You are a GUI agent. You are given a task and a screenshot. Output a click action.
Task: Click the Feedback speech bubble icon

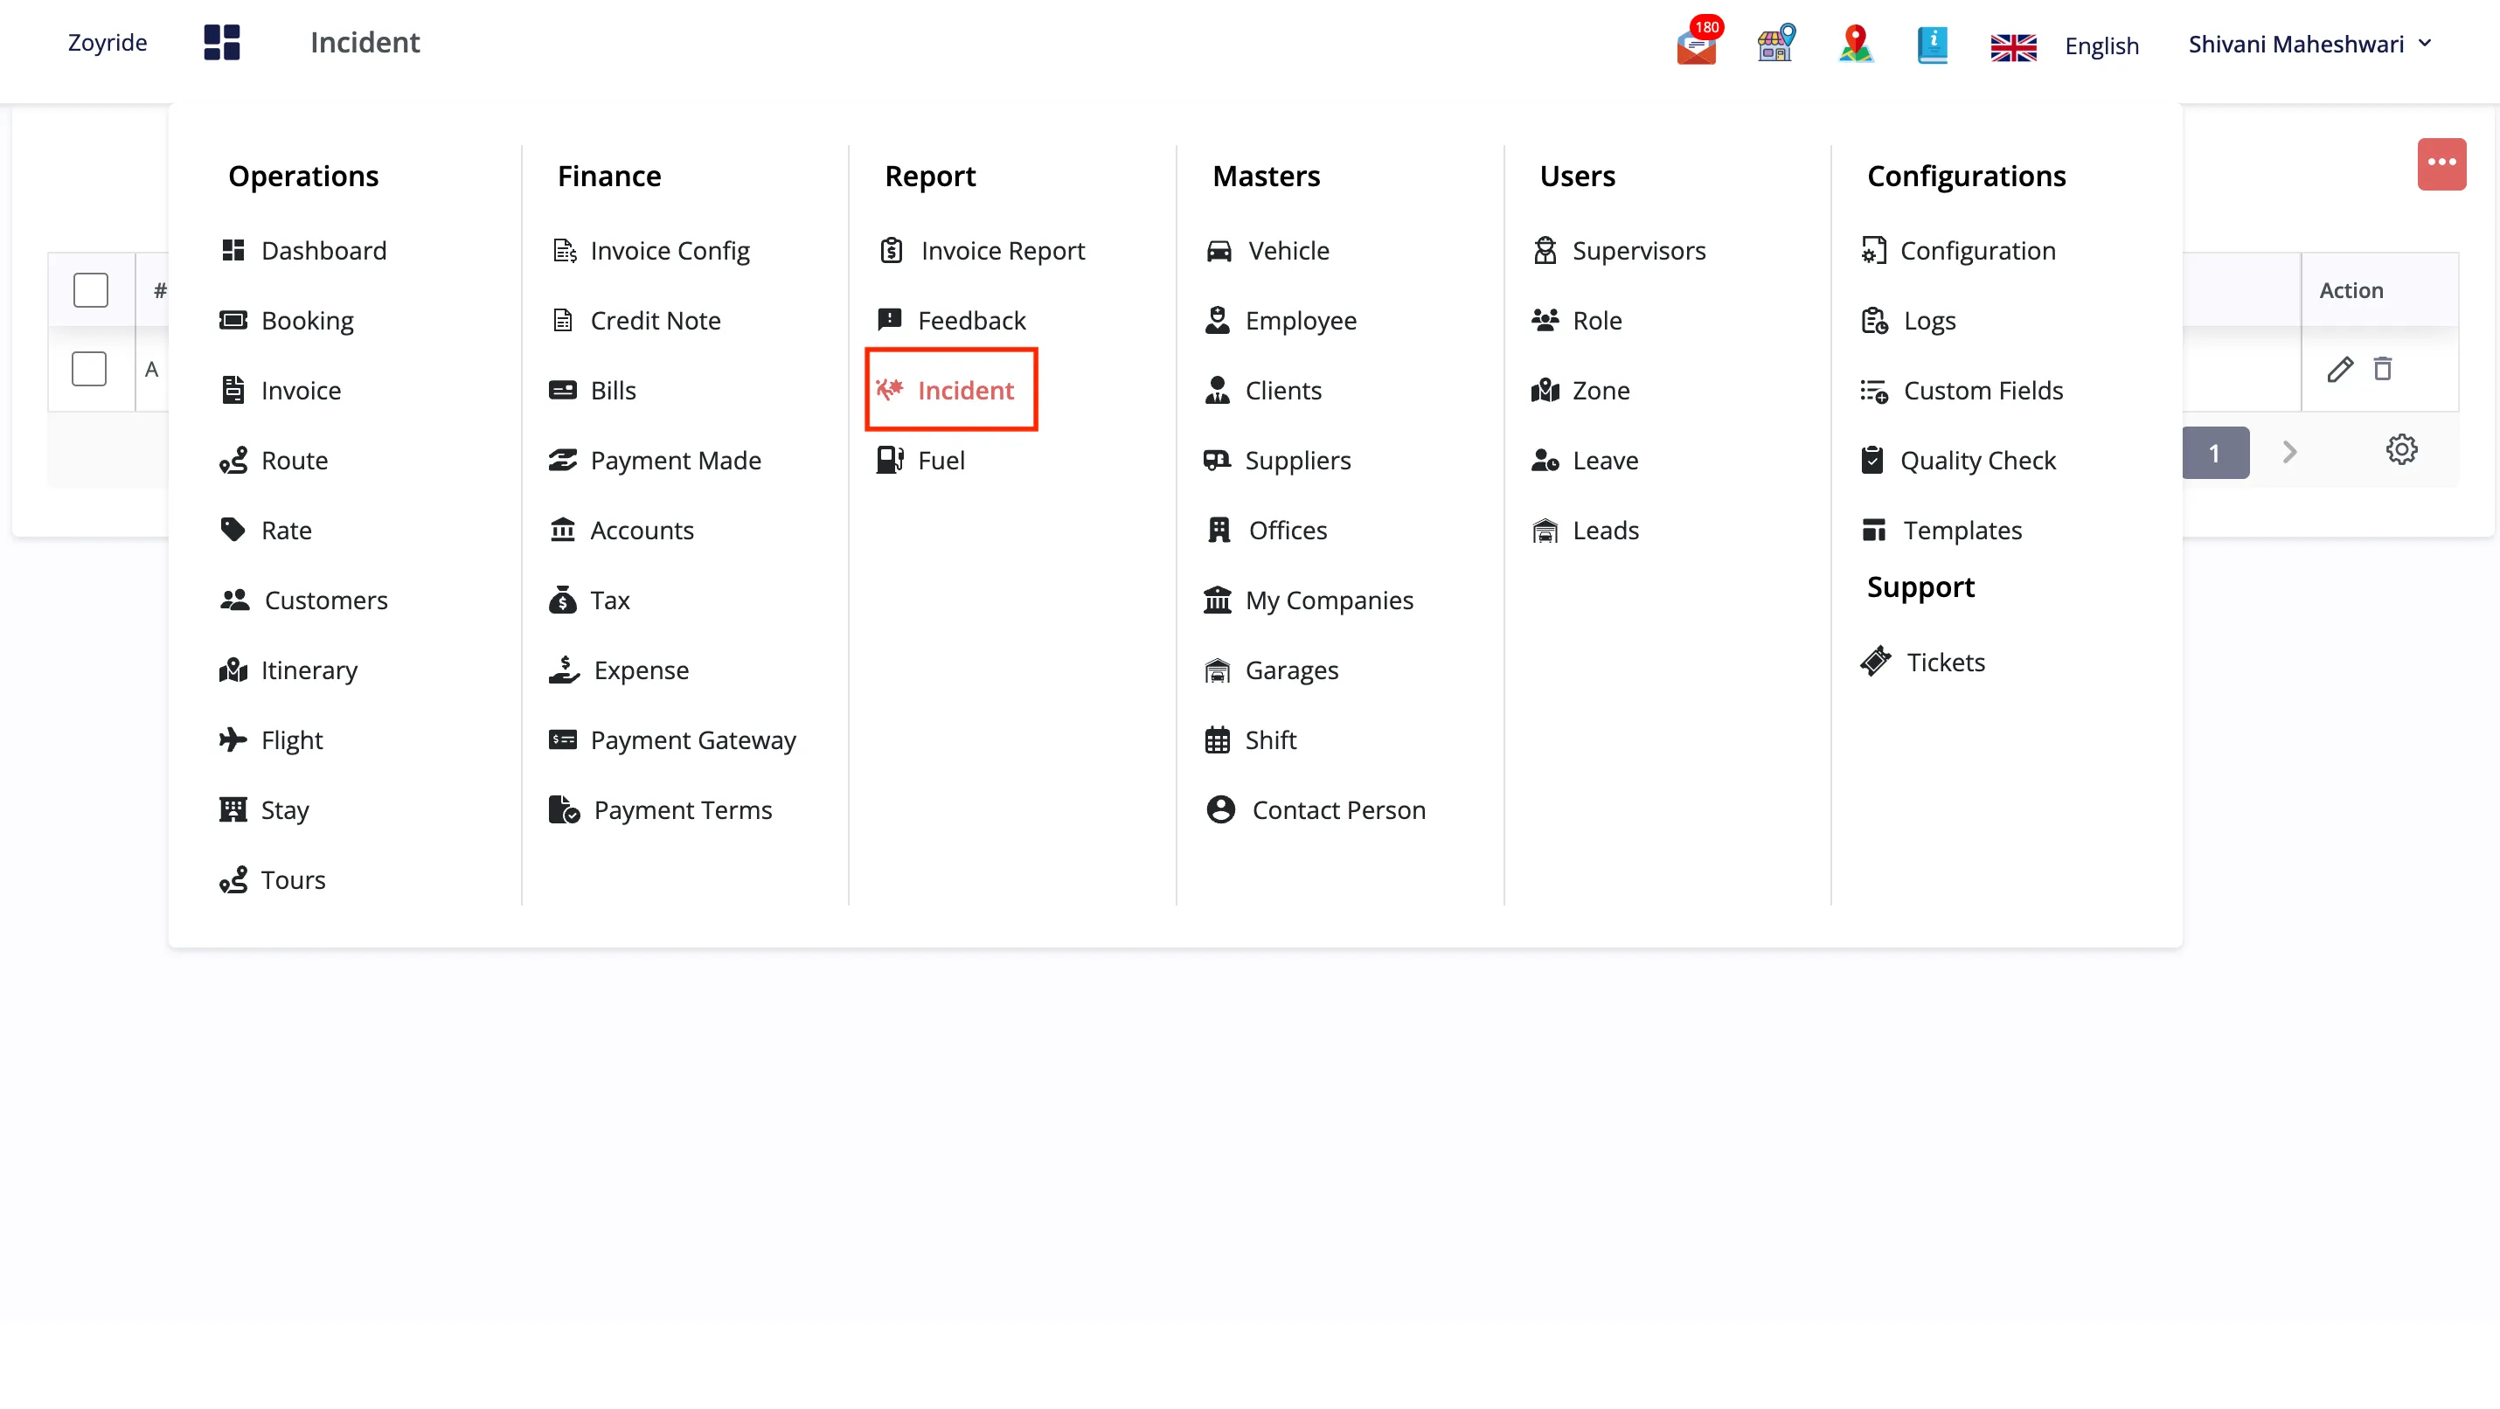(890, 319)
